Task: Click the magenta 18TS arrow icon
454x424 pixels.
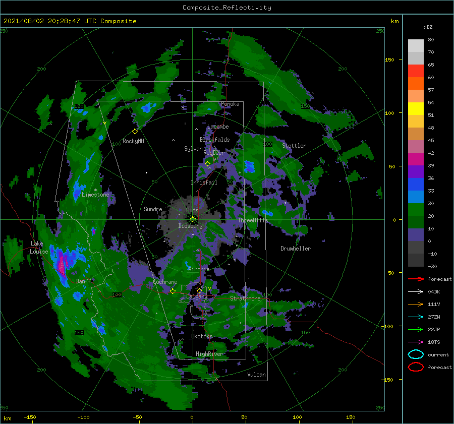Action: click(x=416, y=342)
